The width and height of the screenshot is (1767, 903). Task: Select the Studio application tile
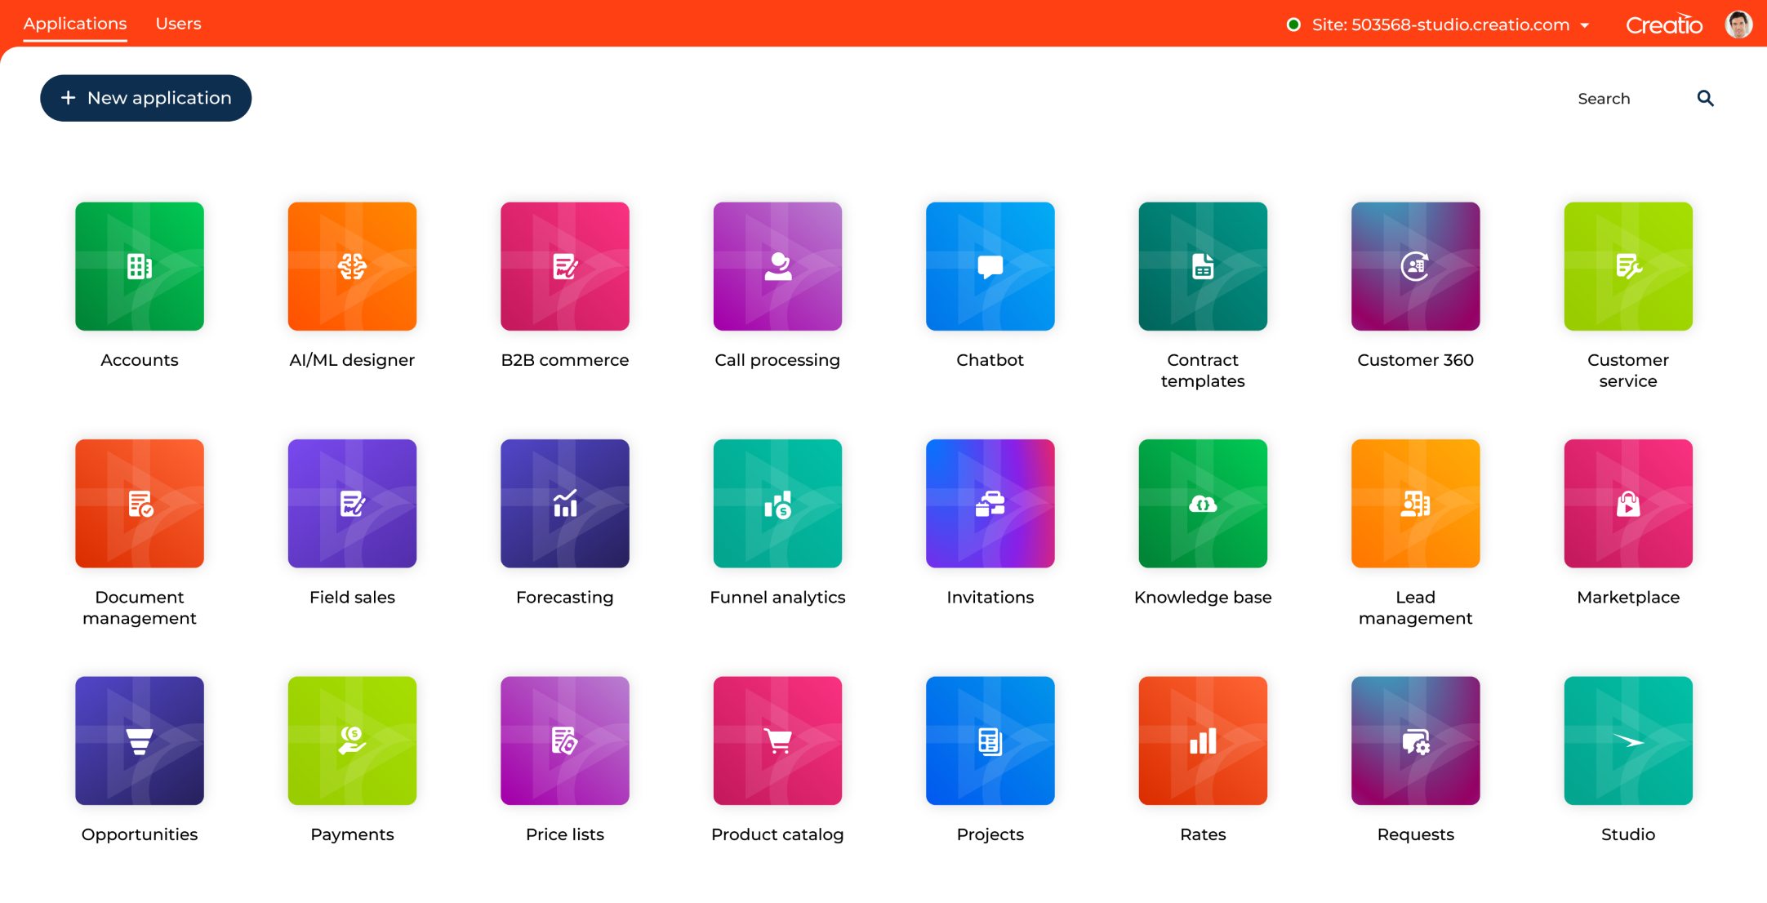(1627, 740)
